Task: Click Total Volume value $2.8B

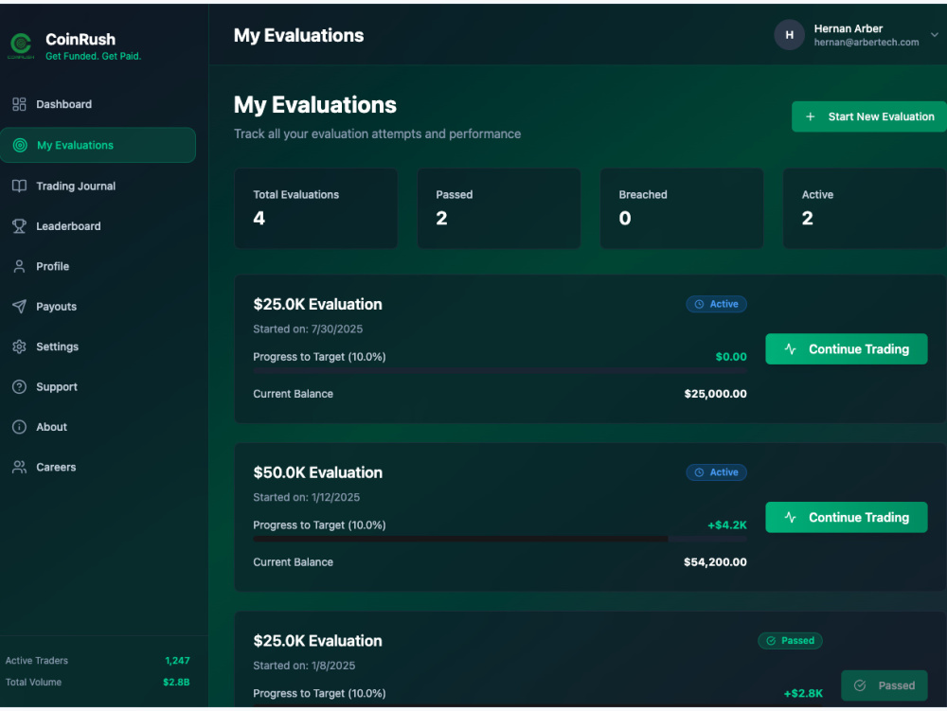Action: point(176,683)
